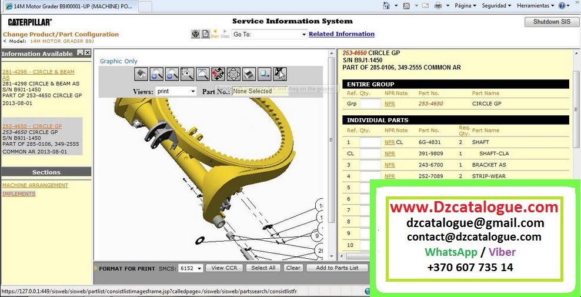581x297 pixels.
Task: Open the Related Information link
Action: (x=342, y=34)
